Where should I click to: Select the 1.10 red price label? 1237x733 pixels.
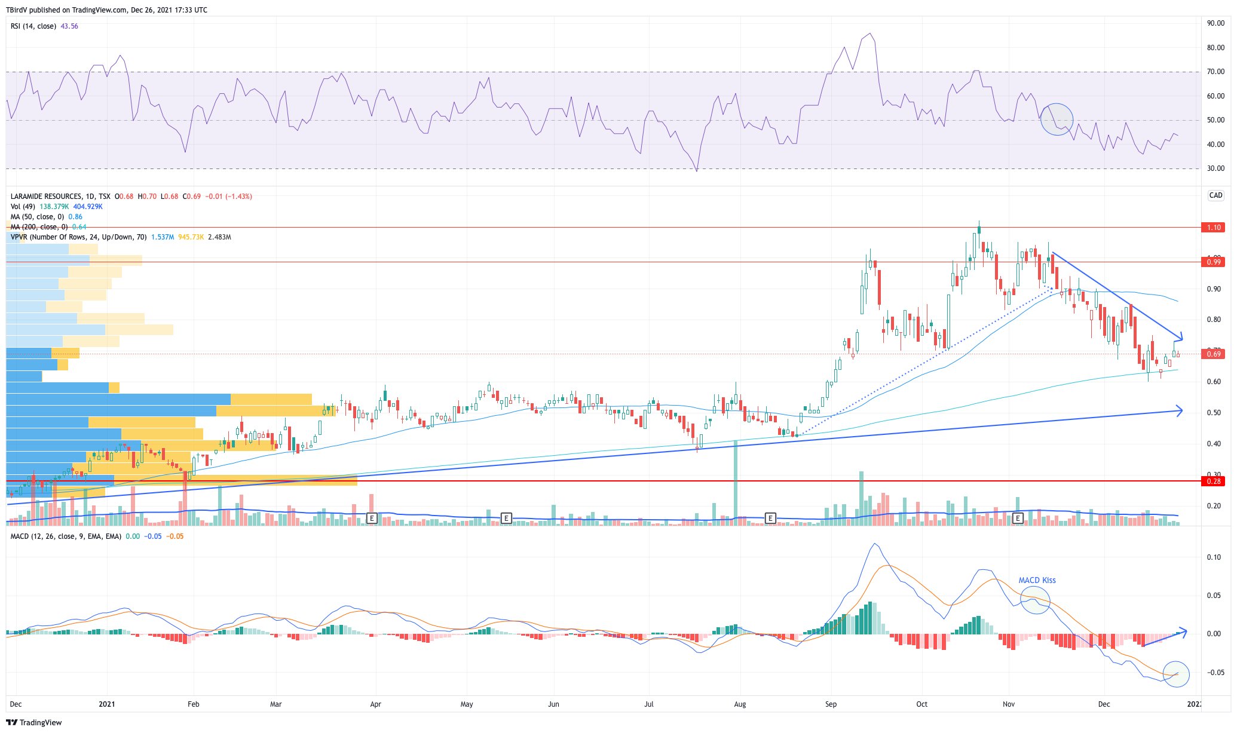pyautogui.click(x=1214, y=228)
